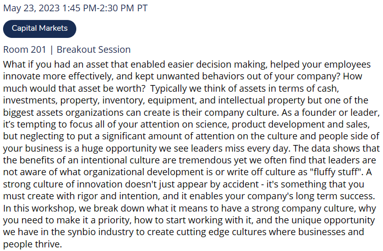Image resolution: width=383 pixels, height=251 pixels.
Task: Select the words "intellectual property"
Action: coord(261,100)
